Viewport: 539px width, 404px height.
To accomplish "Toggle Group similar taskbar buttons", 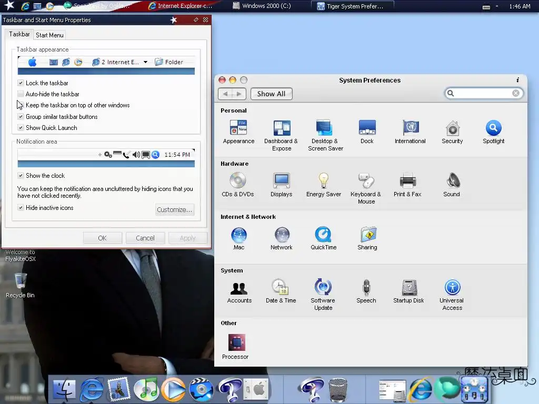I will [21, 116].
